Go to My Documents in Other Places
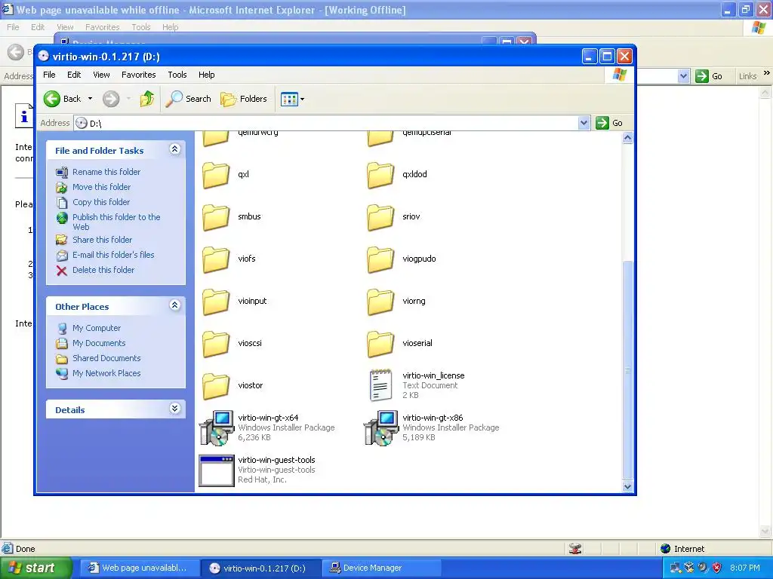The width and height of the screenshot is (773, 579). pos(99,343)
